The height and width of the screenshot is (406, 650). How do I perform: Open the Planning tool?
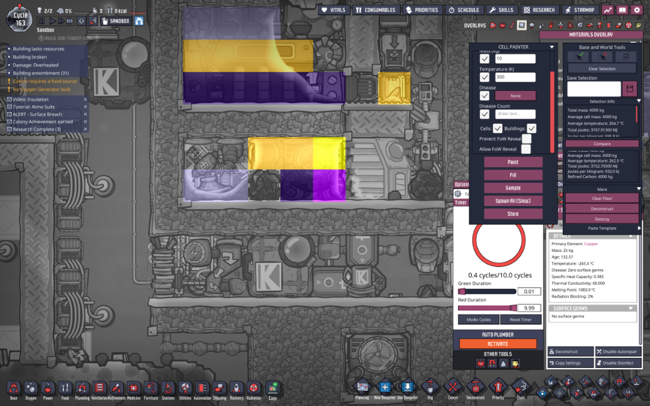pyautogui.click(x=362, y=387)
